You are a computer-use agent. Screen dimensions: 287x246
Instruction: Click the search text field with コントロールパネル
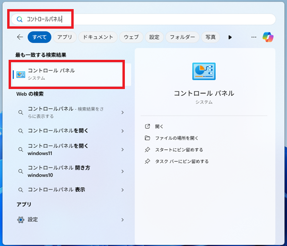click(143, 19)
